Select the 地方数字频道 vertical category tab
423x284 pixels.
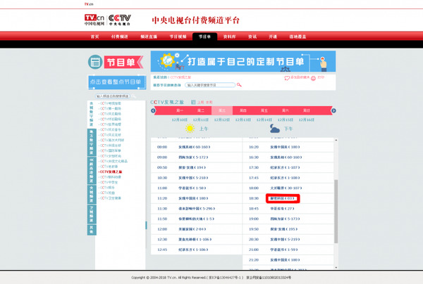[92, 142]
